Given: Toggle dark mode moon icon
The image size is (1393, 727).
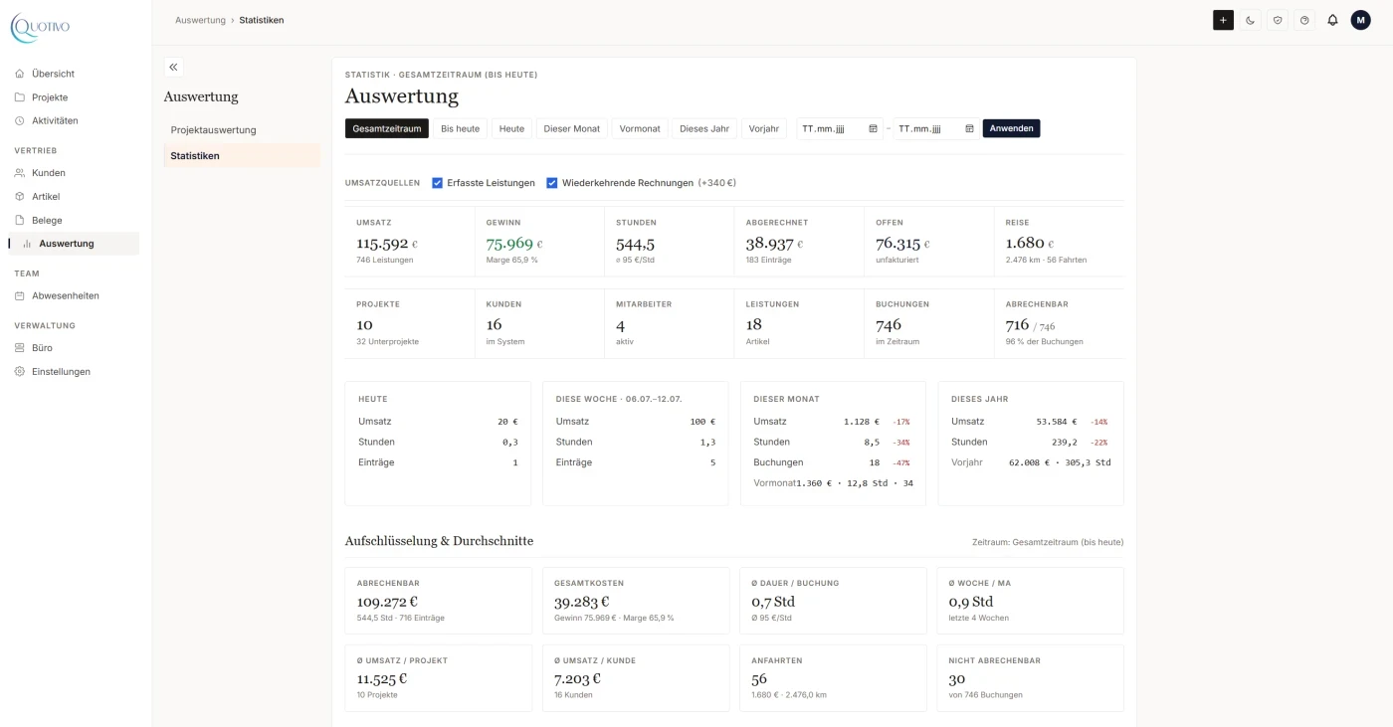Looking at the screenshot, I should tap(1251, 20).
